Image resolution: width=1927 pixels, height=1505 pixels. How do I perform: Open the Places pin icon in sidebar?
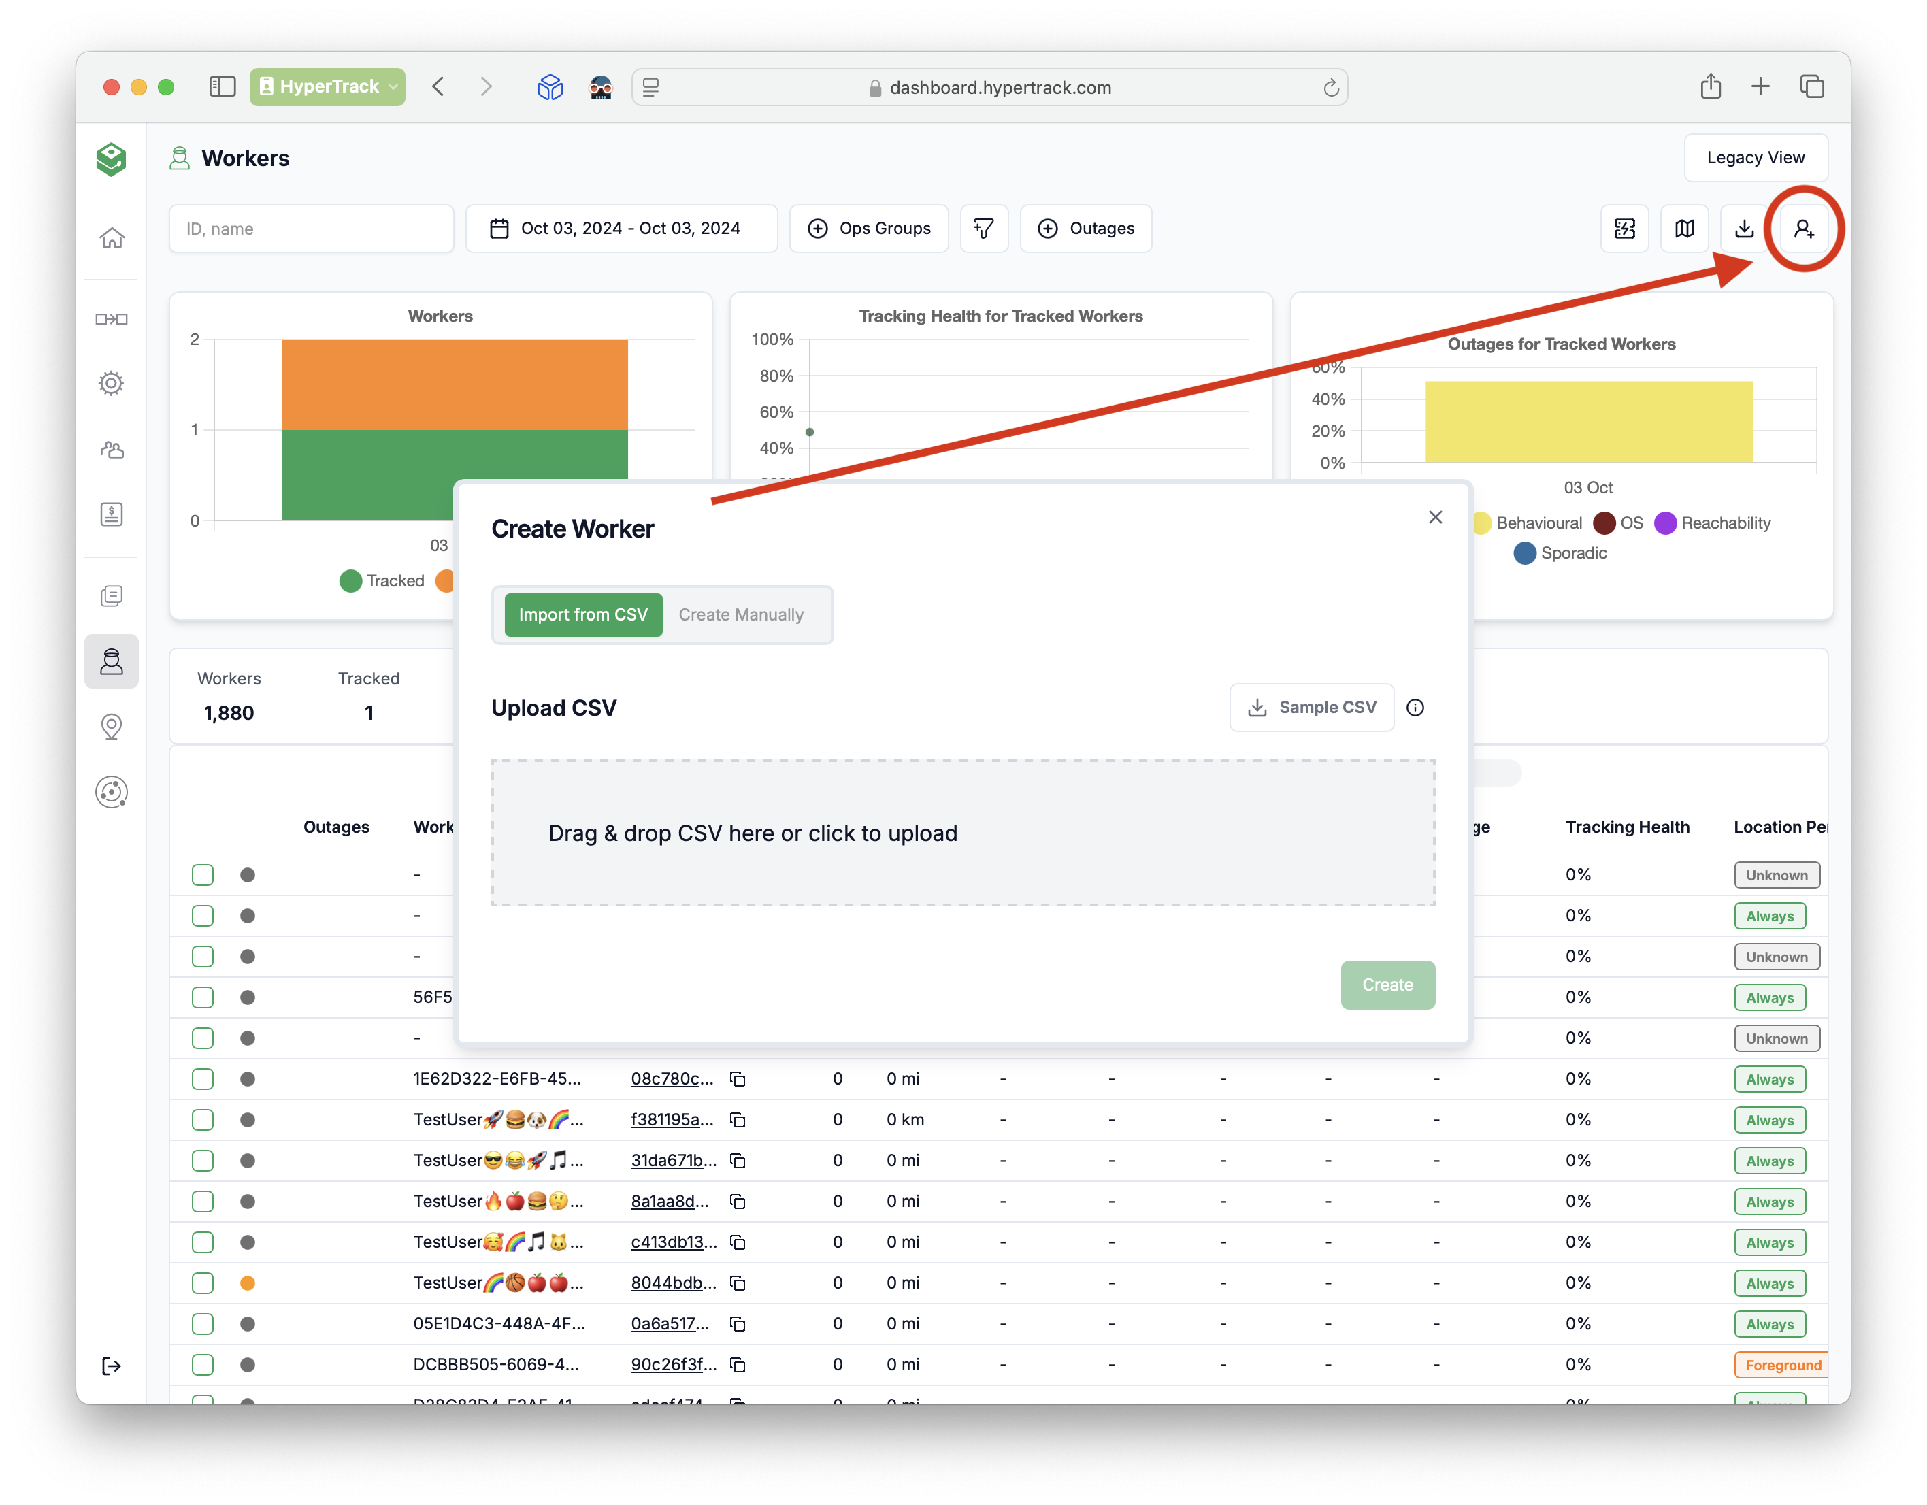point(111,726)
